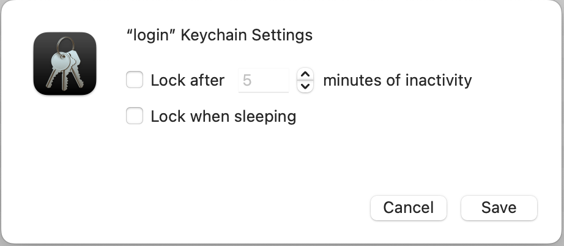
Task: Click the silver keys in the app icon
Action: click(x=64, y=66)
